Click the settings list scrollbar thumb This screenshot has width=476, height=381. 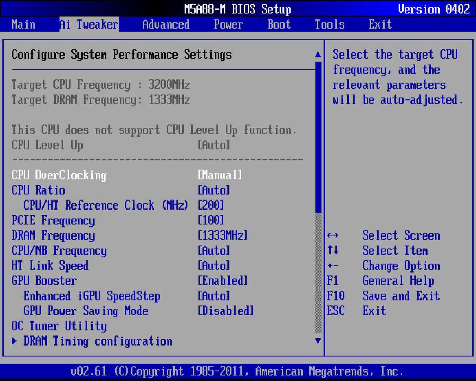point(318,137)
